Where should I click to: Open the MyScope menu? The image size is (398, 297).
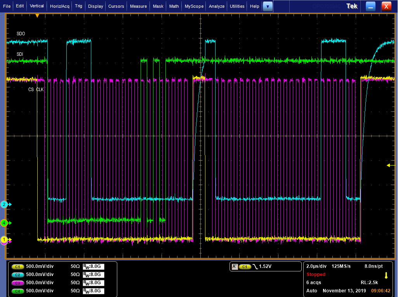point(193,6)
